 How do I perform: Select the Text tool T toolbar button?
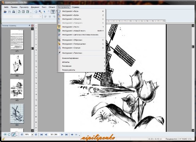coord(53,12)
